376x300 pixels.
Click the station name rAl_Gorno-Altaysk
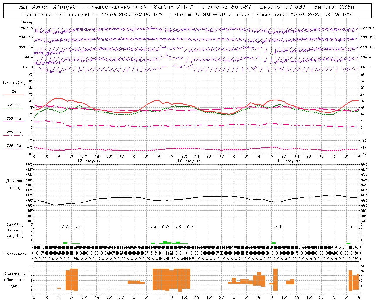pos(47,7)
